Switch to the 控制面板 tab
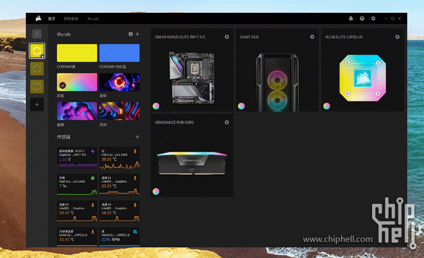 (71, 19)
